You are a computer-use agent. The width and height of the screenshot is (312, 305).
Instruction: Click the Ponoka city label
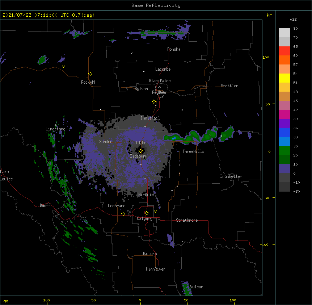[x=174, y=49]
